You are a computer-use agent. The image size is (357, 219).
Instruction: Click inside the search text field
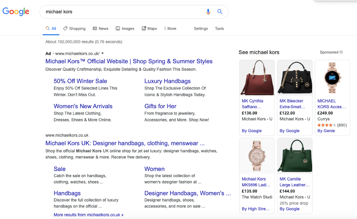pos(122,12)
